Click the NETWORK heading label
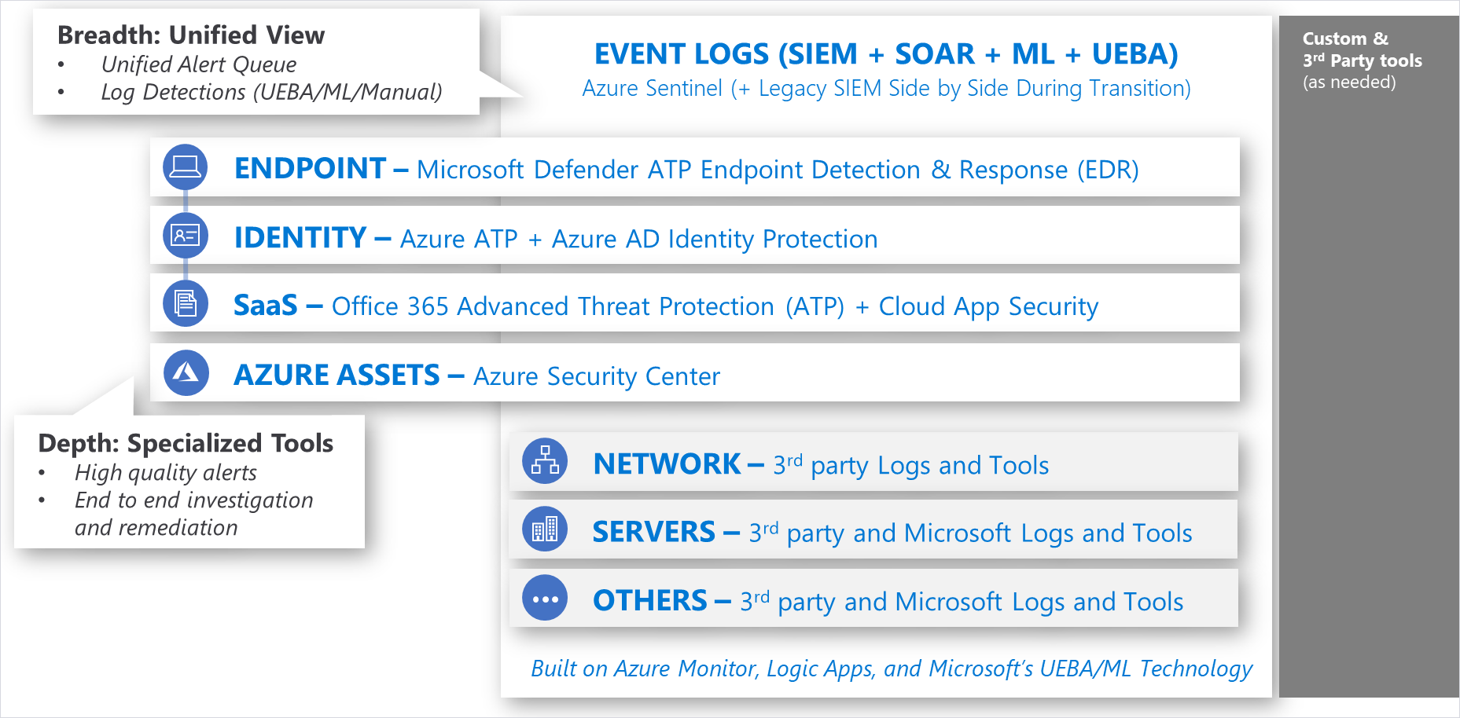The width and height of the screenshot is (1460, 718). coord(667,464)
